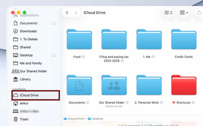Click download cloud icon beside main Documents label
This screenshot has width=203, height=126.
[88, 102]
